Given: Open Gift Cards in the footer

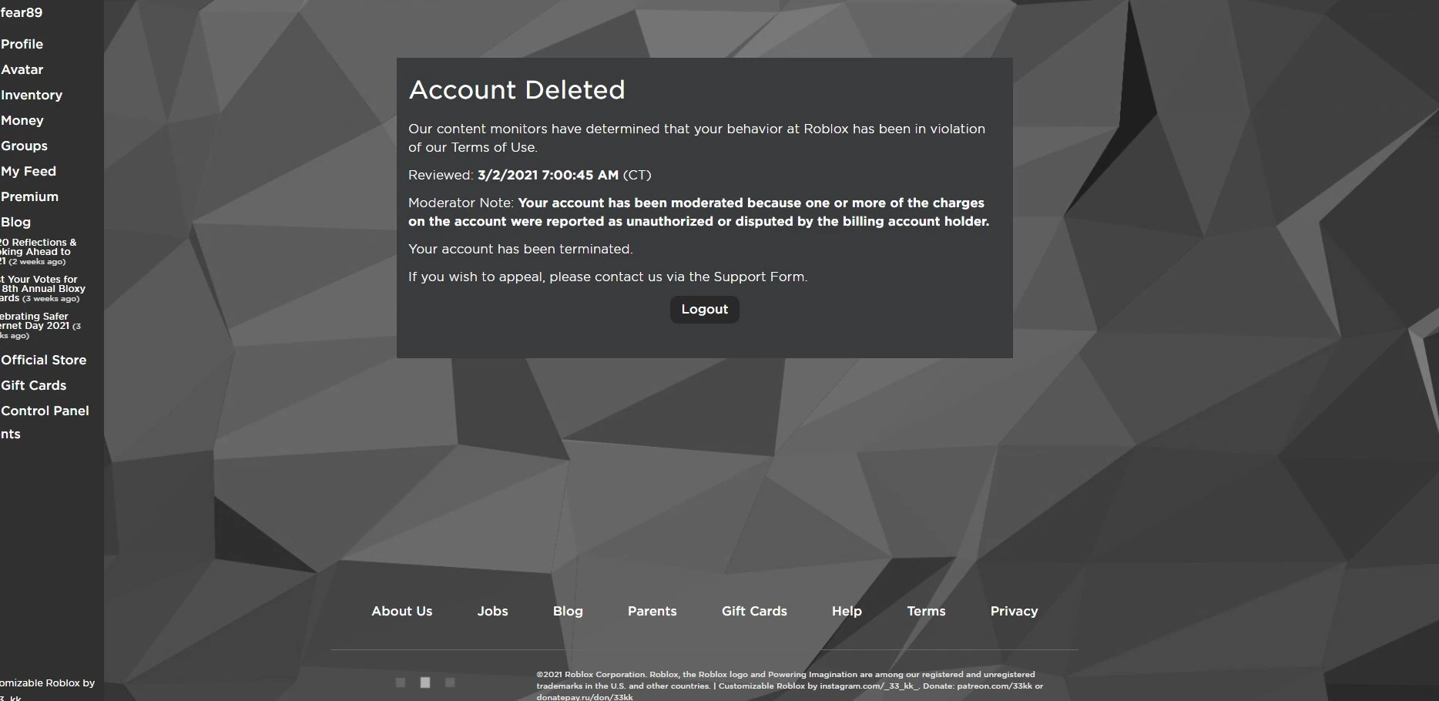Looking at the screenshot, I should (x=754, y=611).
